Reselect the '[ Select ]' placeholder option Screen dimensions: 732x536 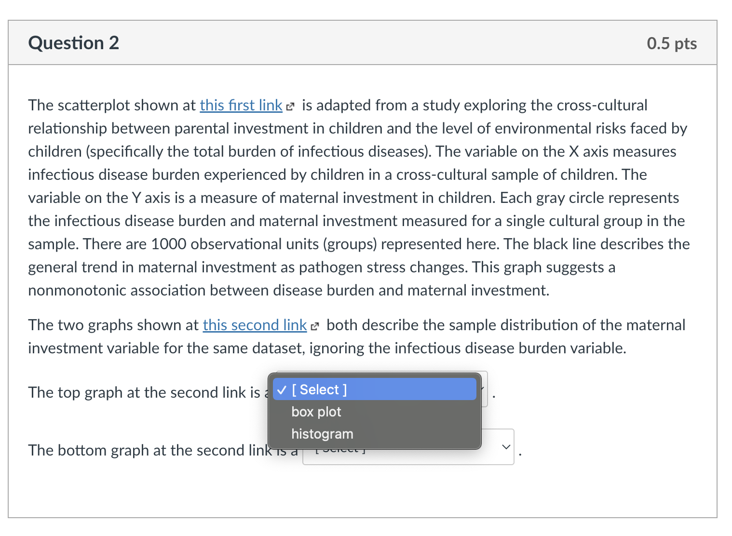(x=319, y=389)
